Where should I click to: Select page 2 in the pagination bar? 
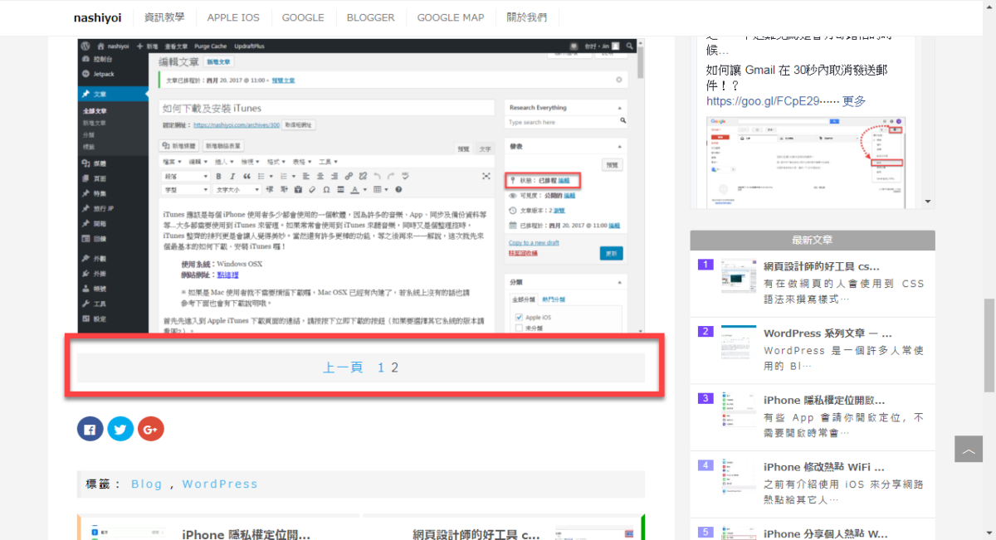click(x=395, y=367)
